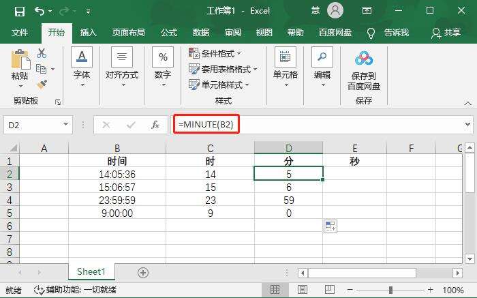The height and width of the screenshot is (298, 477).
Task: Click the zoom in plus button
Action: point(430,290)
